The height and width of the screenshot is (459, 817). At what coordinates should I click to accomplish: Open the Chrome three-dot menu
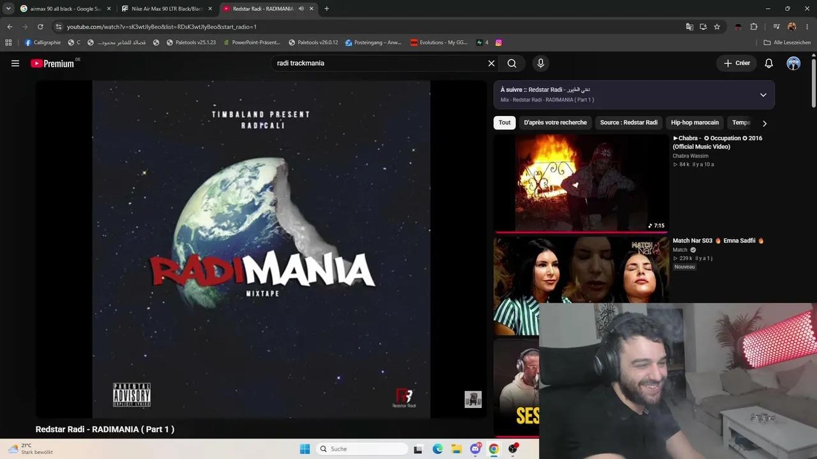[807, 27]
